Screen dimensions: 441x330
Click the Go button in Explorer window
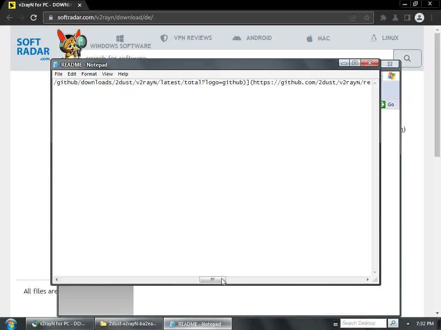(x=388, y=104)
